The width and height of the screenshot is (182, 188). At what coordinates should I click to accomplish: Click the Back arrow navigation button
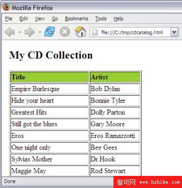(10, 32)
